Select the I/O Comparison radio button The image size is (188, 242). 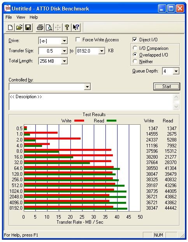pyautogui.click(x=135, y=48)
